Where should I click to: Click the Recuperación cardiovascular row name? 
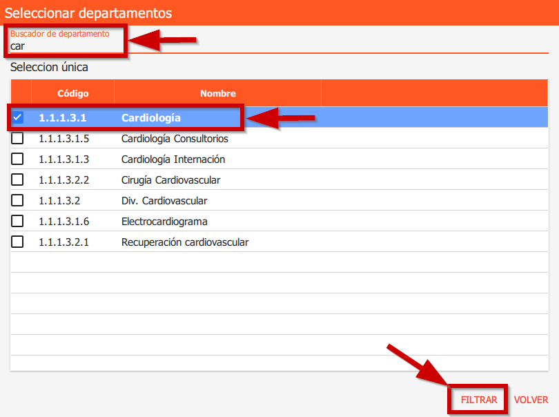(184, 242)
